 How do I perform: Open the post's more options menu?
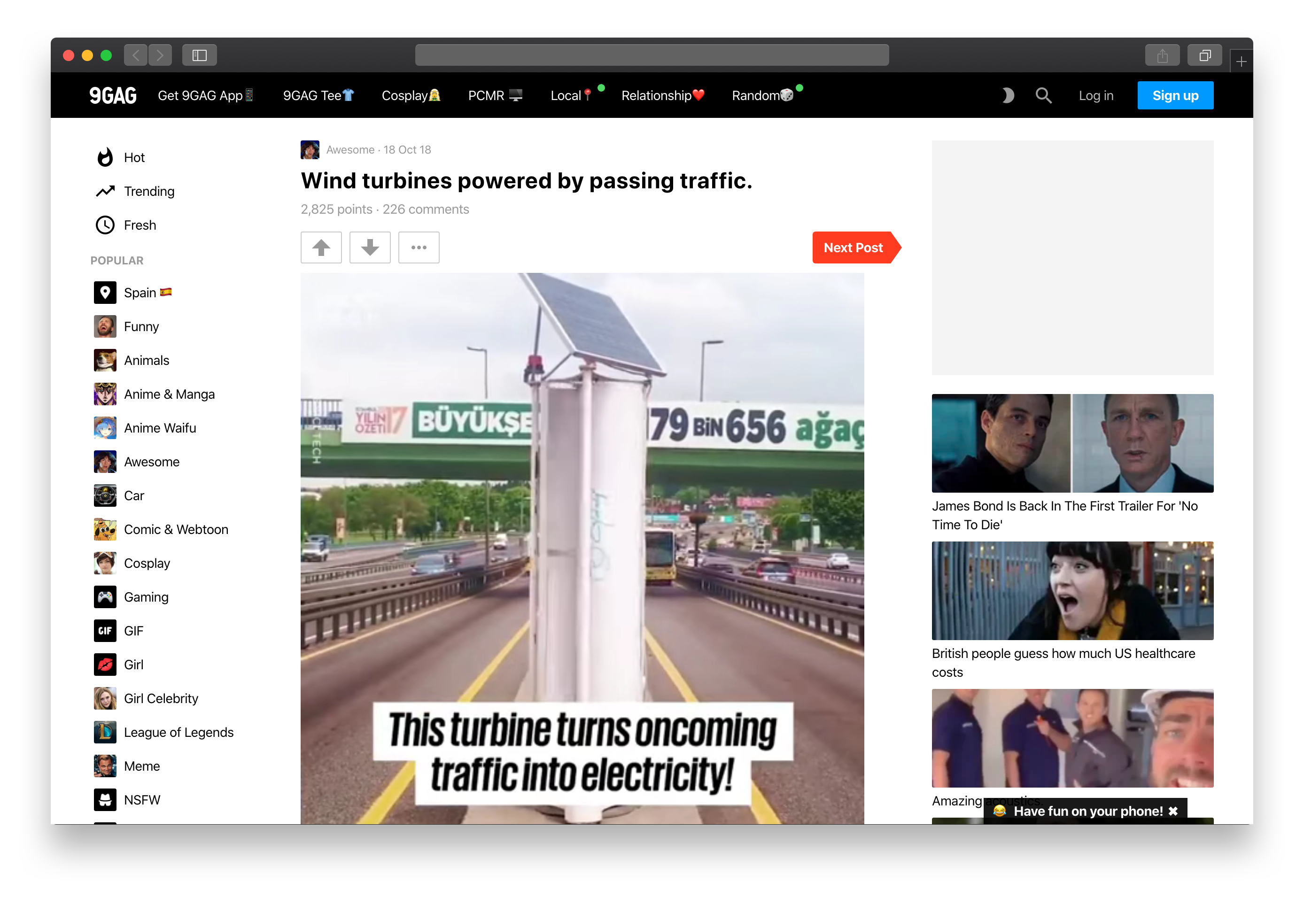click(x=419, y=247)
